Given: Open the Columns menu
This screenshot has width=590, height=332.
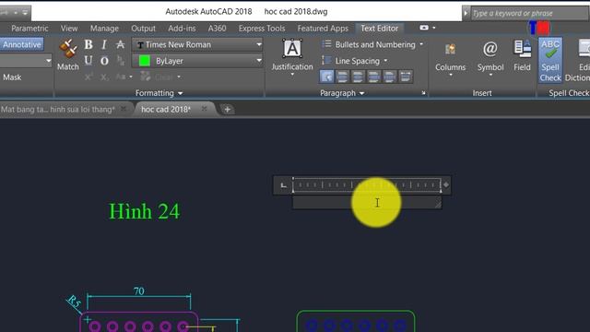Looking at the screenshot, I should tap(451, 57).
